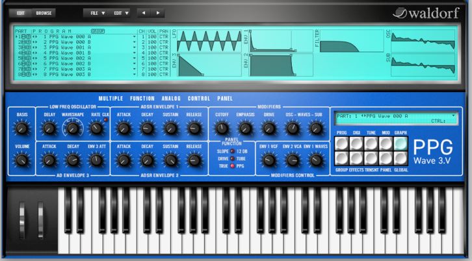This screenshot has width=472, height=261.
Task: Click the modulation wheel
Action: point(40,220)
